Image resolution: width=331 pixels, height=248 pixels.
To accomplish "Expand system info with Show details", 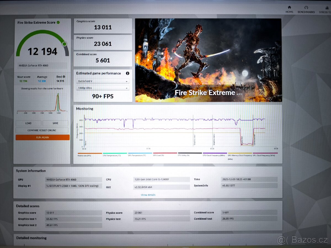I will click(x=148, y=195).
